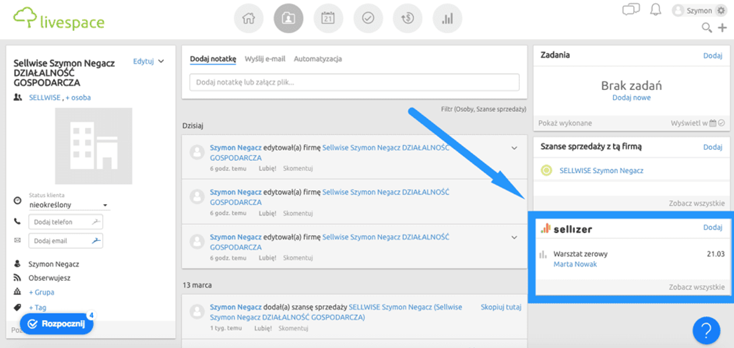734x348 pixels.
Task: Open the sales dollar icon in top navigation
Action: [x=407, y=18]
